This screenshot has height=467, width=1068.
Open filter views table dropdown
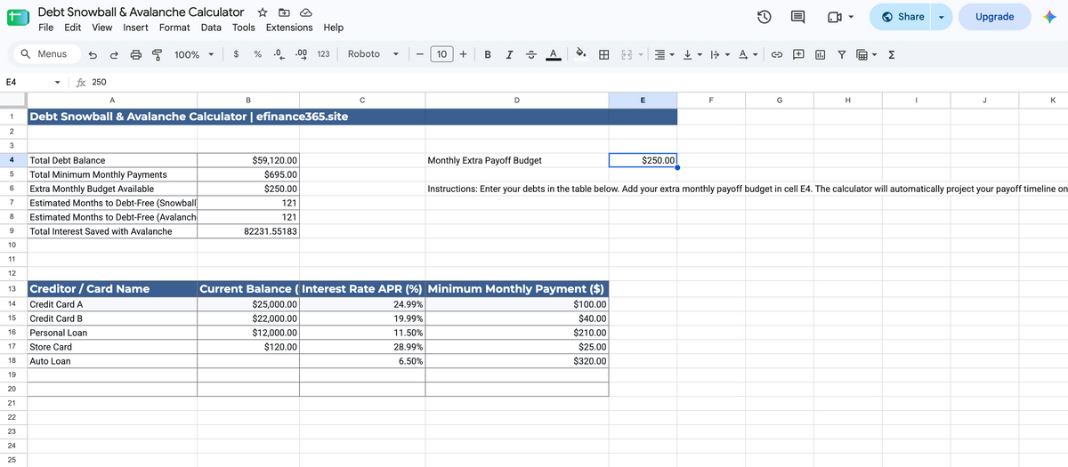[x=866, y=54]
